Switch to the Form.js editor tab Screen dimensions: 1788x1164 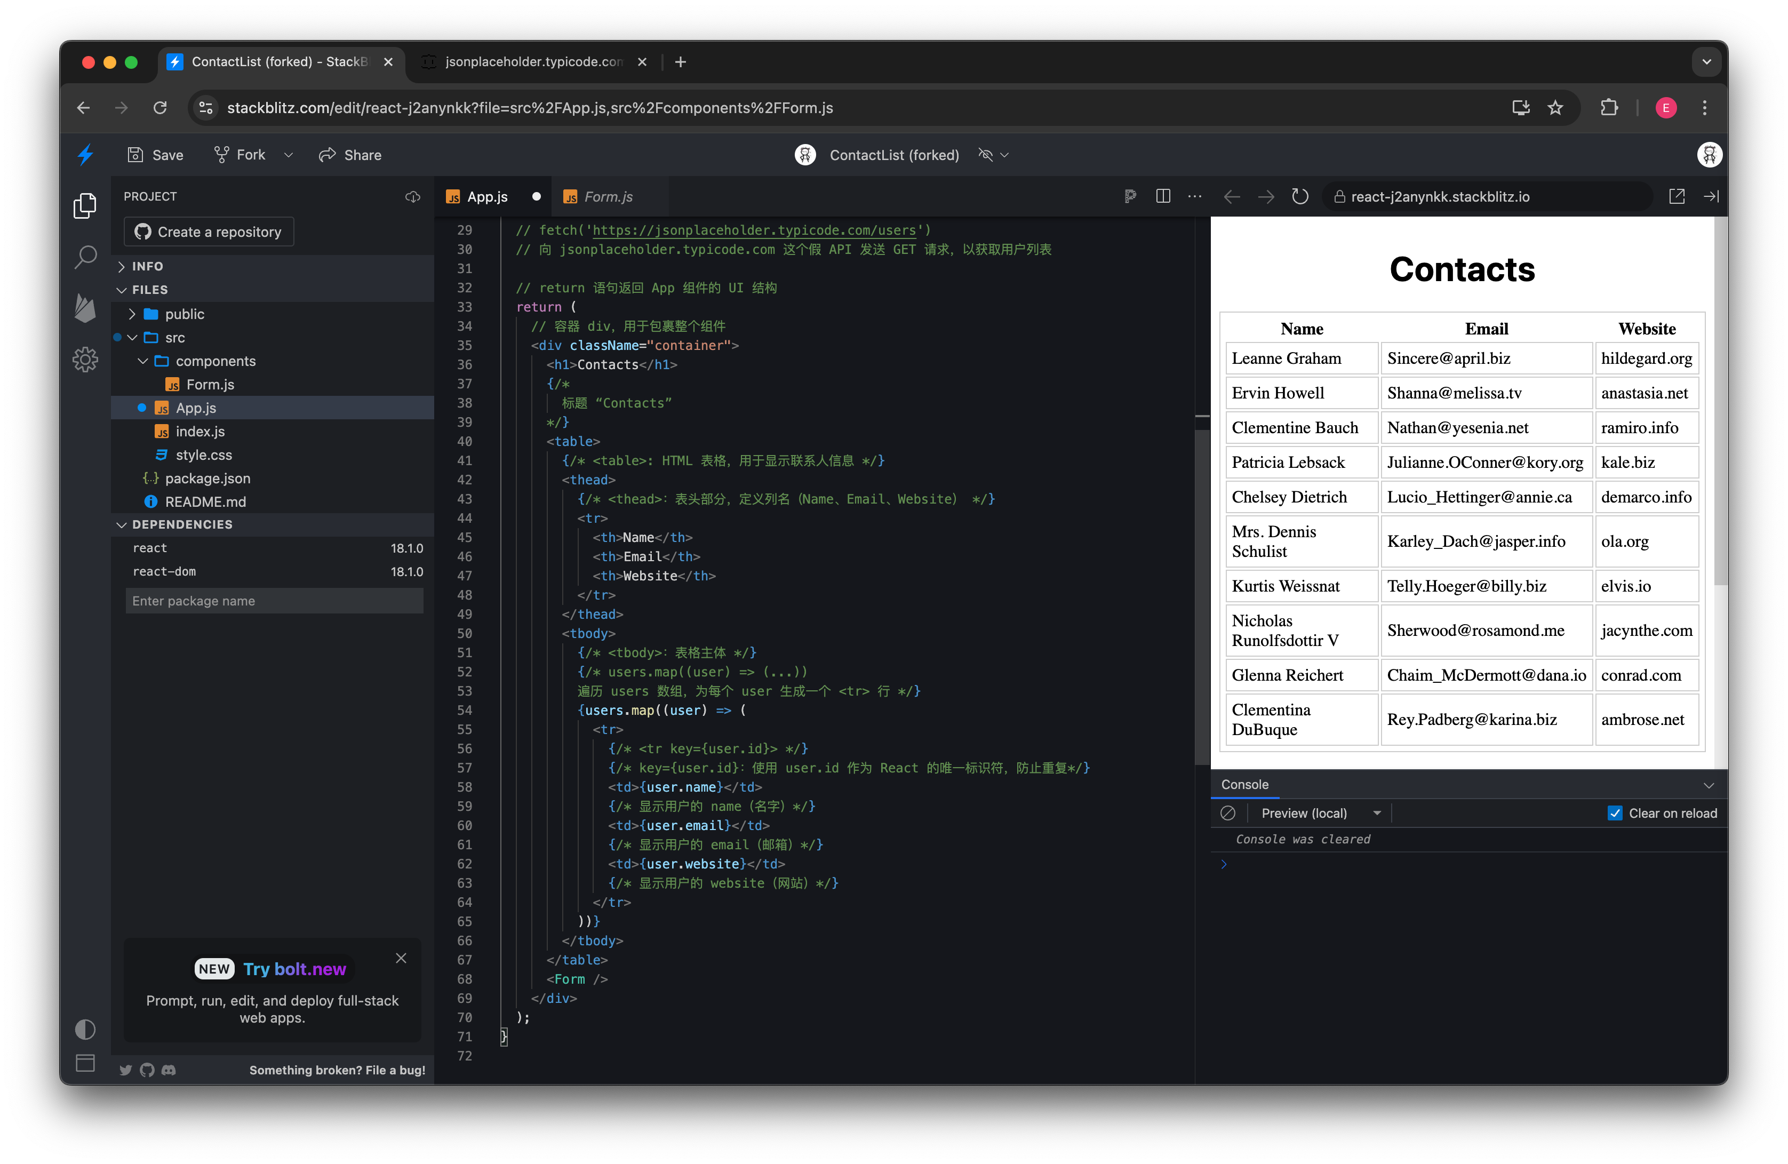coord(608,197)
